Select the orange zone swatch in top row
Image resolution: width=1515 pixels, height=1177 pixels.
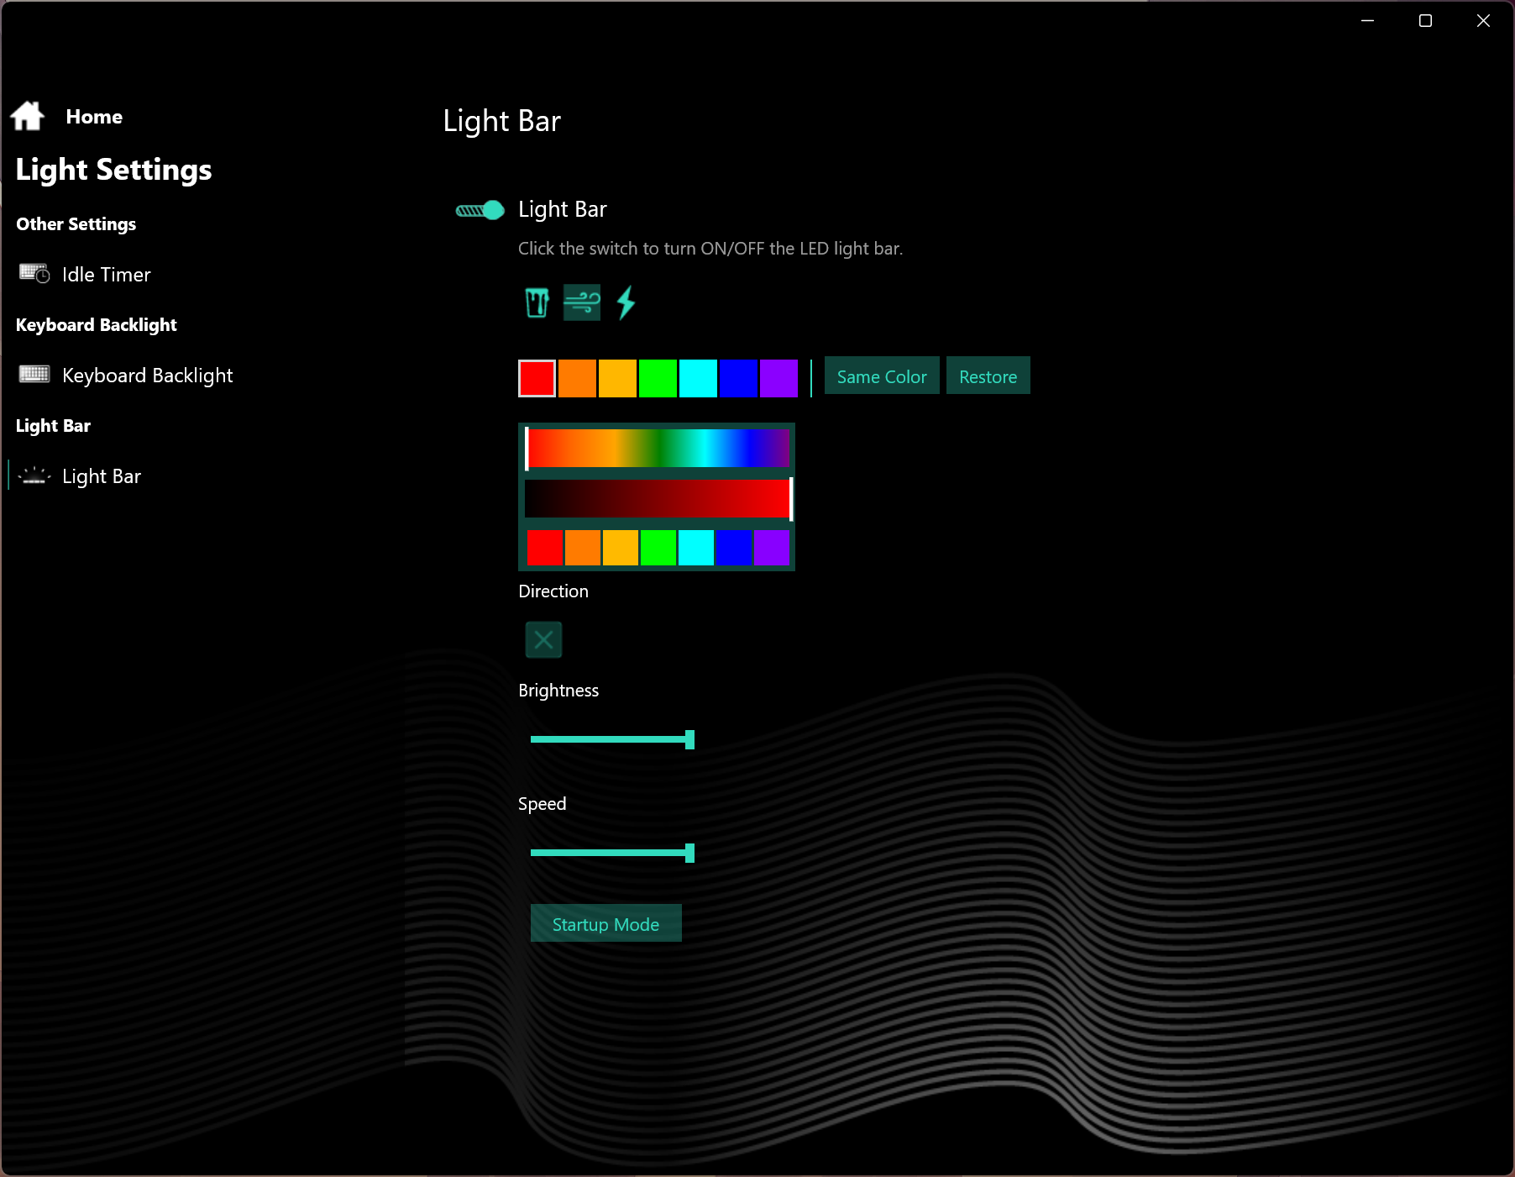[577, 378]
